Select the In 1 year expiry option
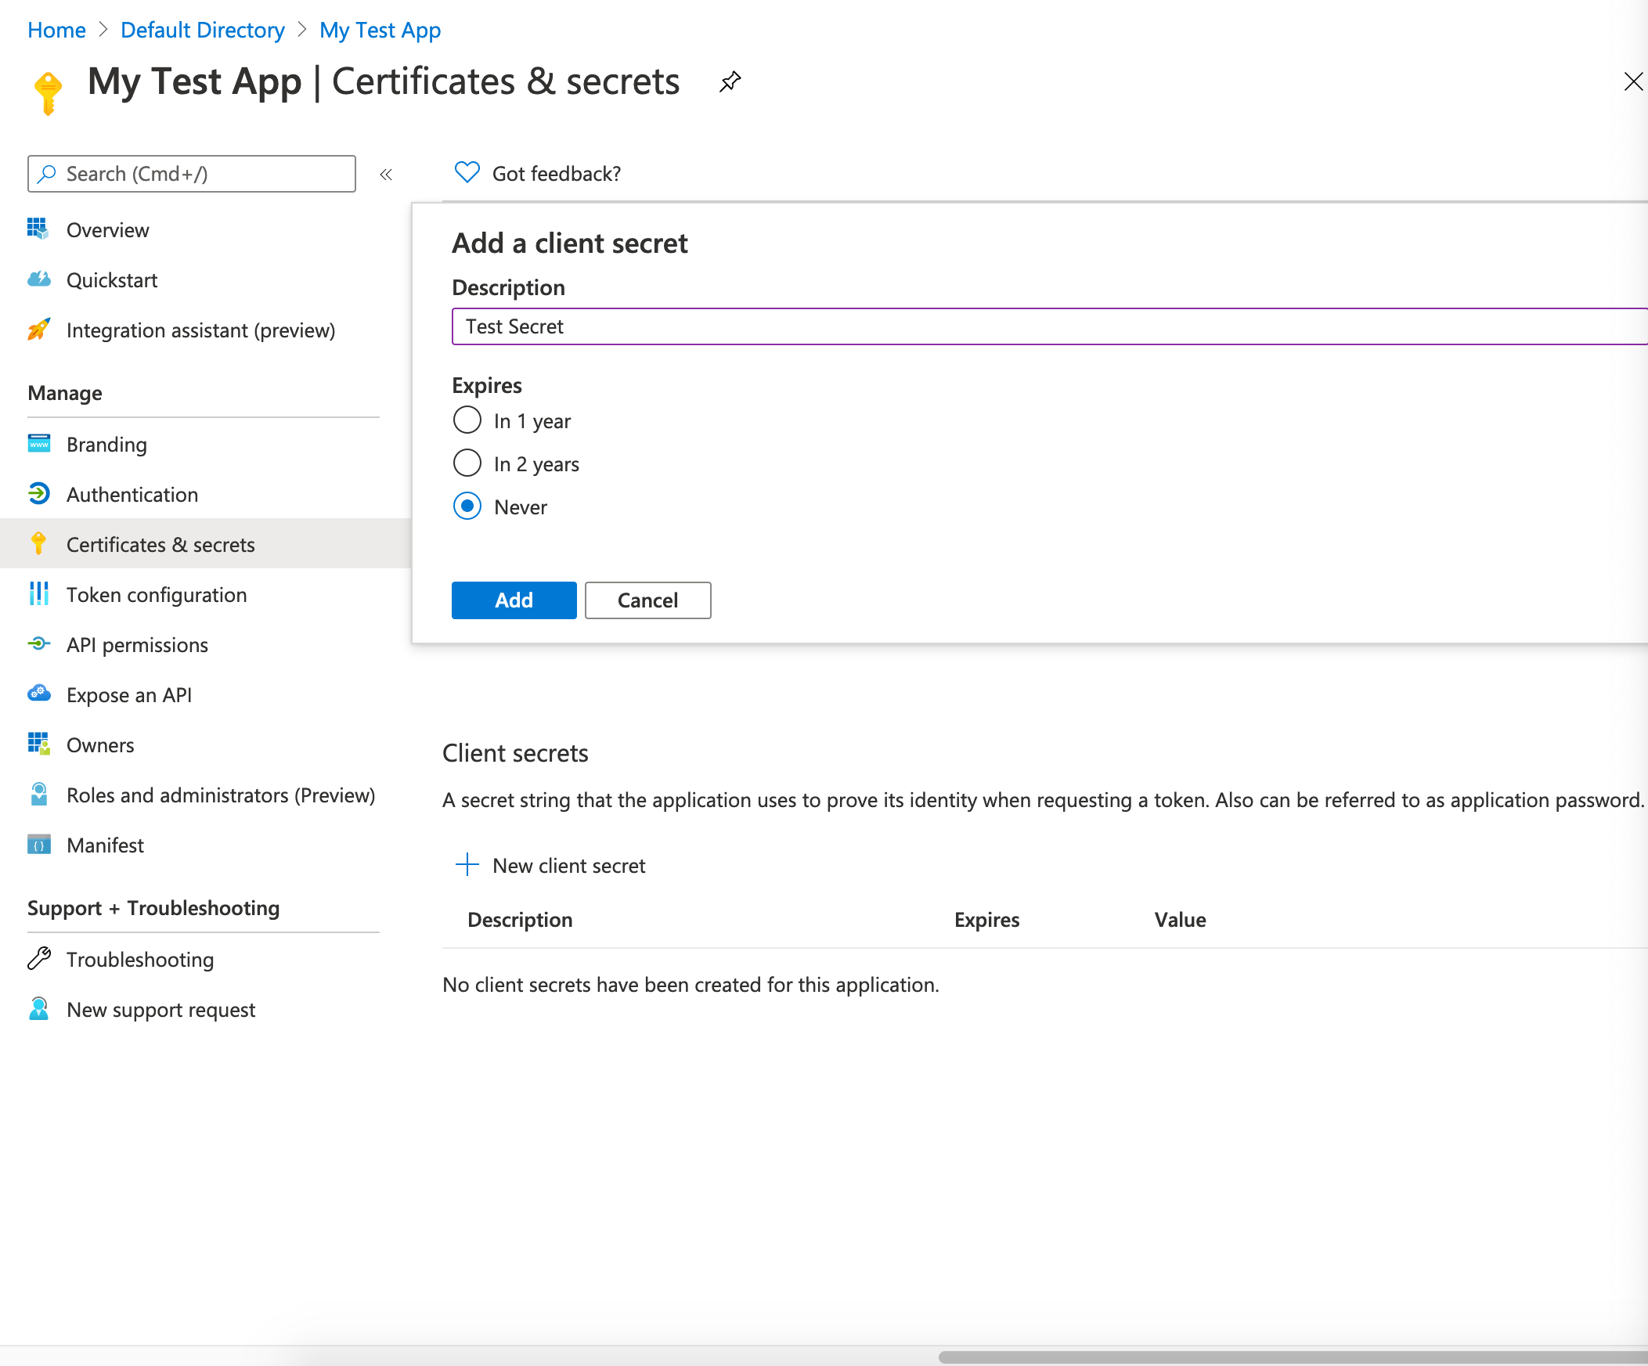 click(467, 420)
